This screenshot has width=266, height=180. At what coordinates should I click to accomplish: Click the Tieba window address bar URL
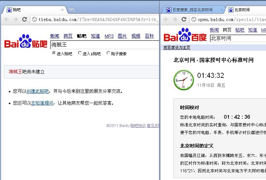tap(98, 19)
